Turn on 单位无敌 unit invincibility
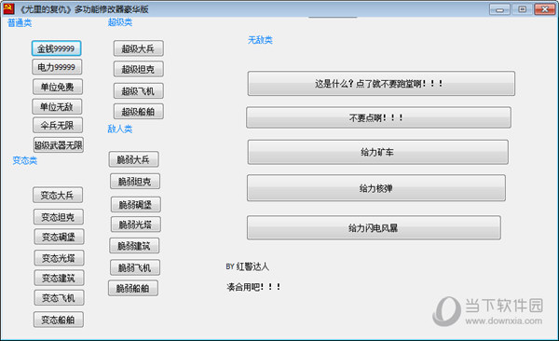559x341 pixels. 57,106
